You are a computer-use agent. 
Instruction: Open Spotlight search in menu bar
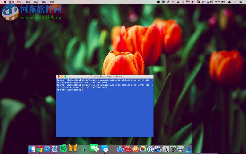pyautogui.click(x=235, y=2)
